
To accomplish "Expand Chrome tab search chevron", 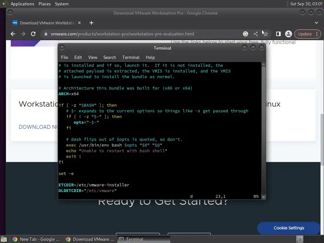I will click(316, 23).
